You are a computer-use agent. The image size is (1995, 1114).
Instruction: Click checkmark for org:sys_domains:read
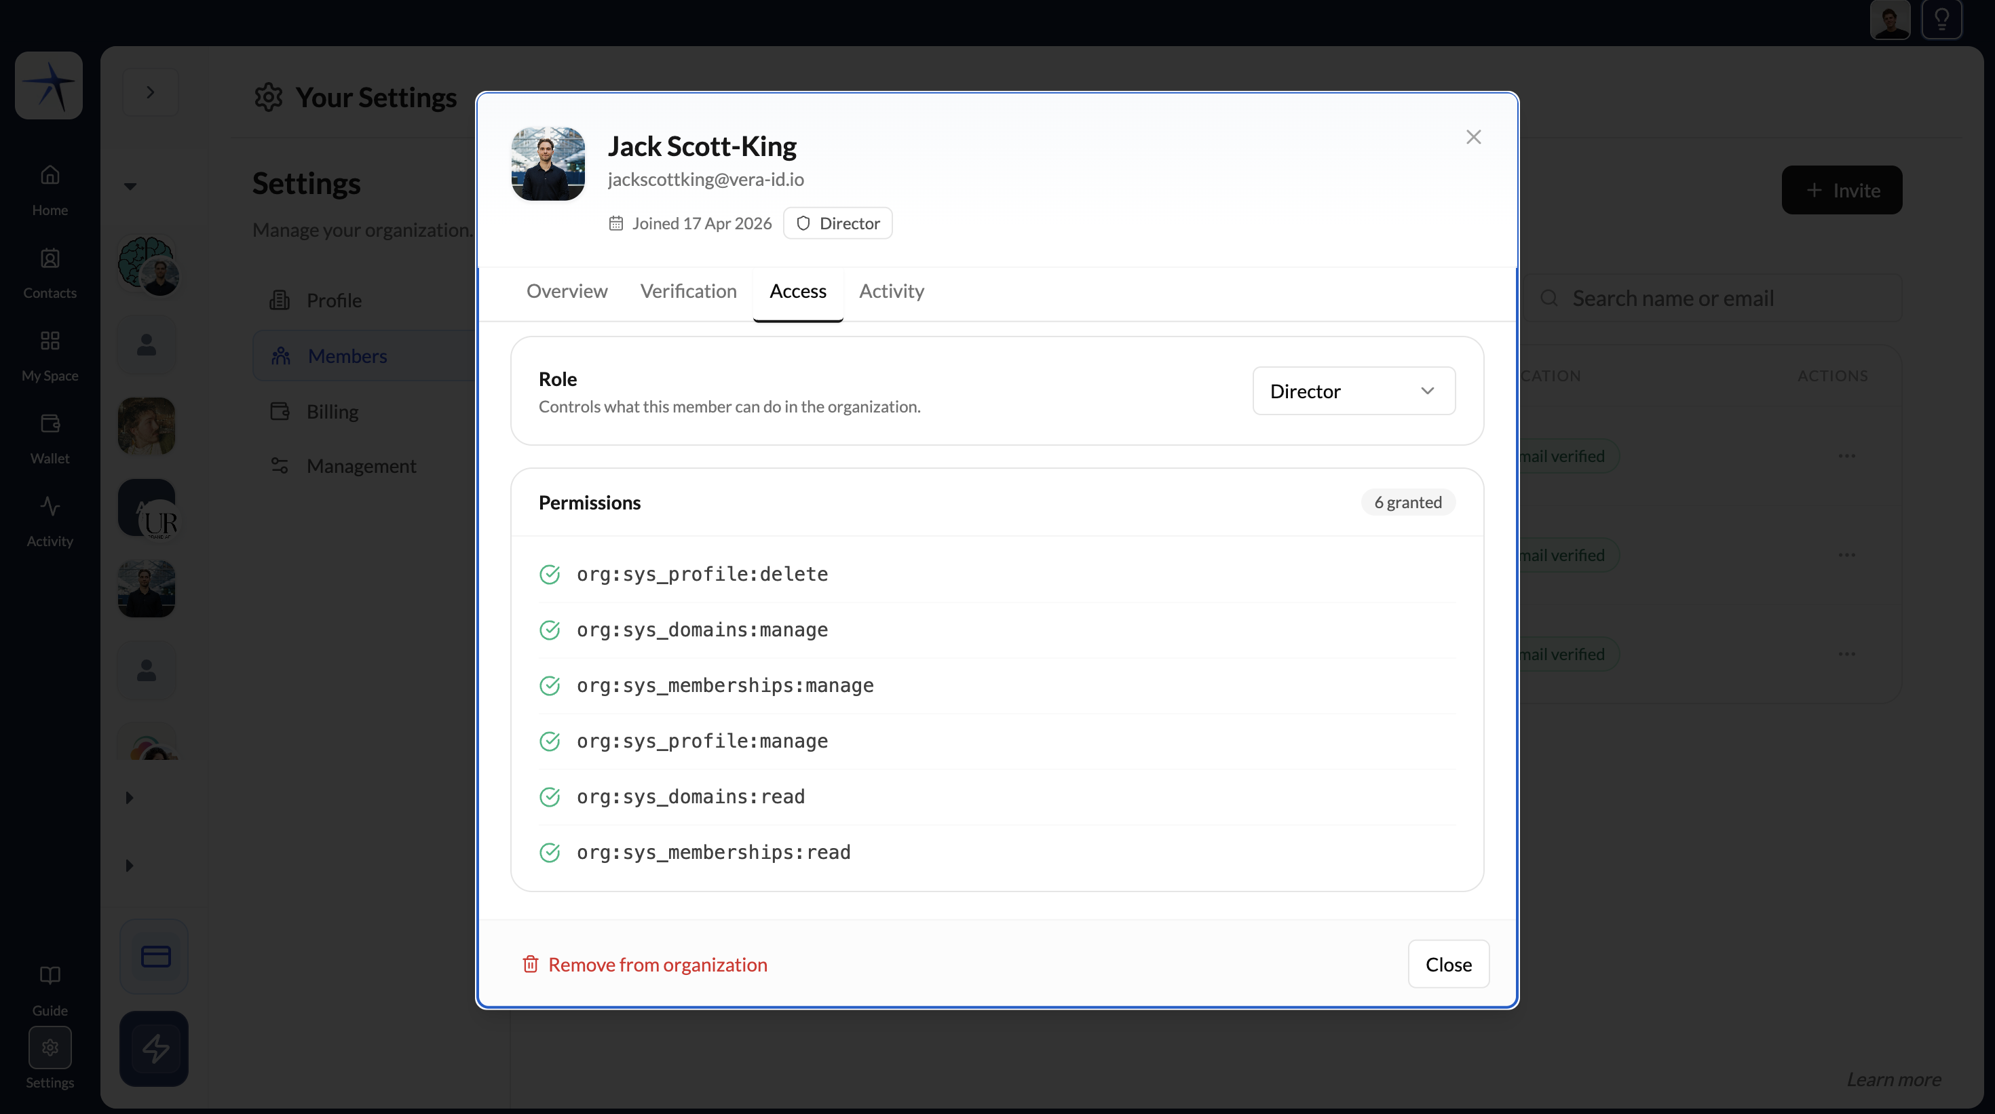pos(549,796)
